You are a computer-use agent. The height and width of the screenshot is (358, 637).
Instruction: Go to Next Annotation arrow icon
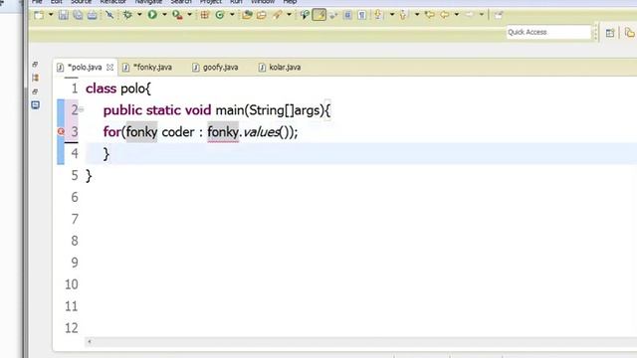tap(378, 15)
